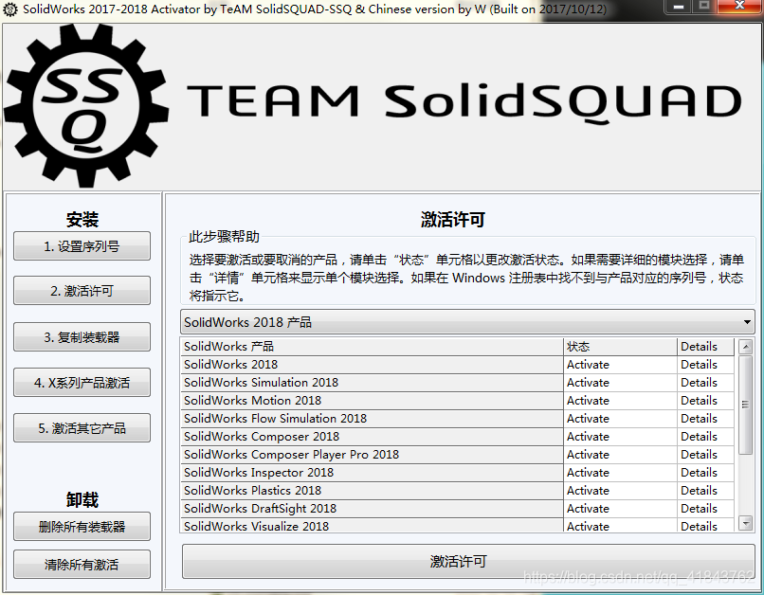Select the 'SolidWorks 2018' product name cell
This screenshot has height=595, width=764.
point(372,365)
